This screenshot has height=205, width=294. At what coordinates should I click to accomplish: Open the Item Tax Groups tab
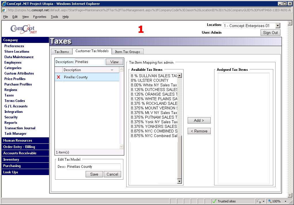[127, 52]
